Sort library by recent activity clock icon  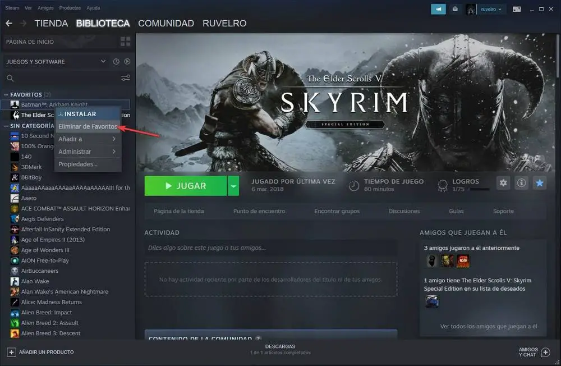coord(116,62)
